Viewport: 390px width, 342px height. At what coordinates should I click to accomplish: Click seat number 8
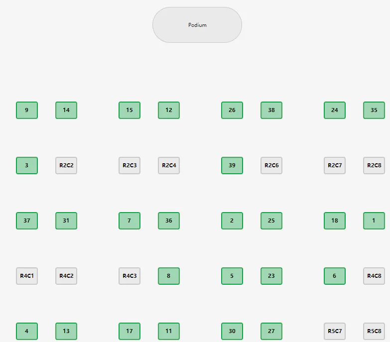[169, 276]
